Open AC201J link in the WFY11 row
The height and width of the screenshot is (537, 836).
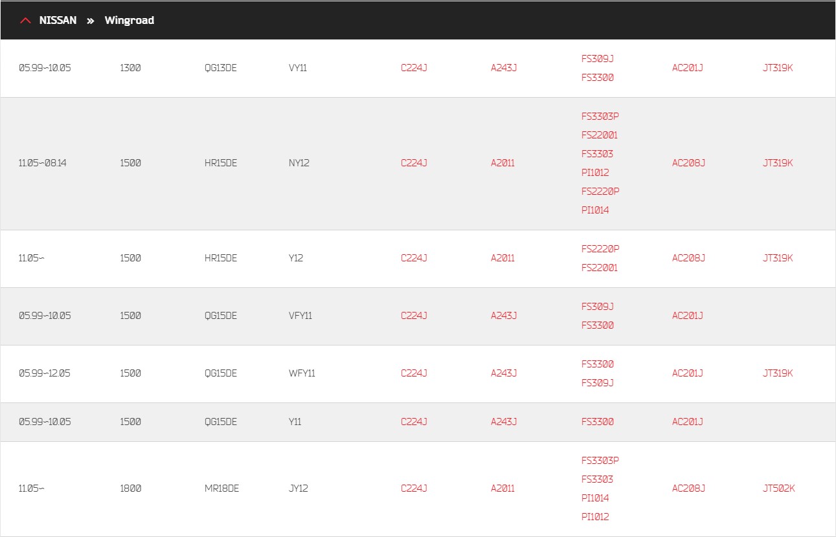tap(688, 373)
